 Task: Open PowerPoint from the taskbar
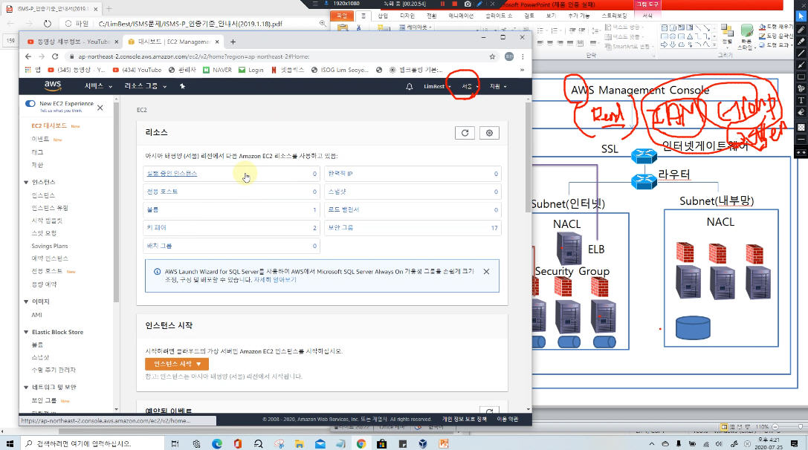coord(443,443)
